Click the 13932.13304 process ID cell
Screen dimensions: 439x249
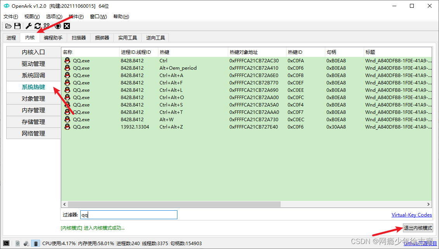[x=135, y=127]
